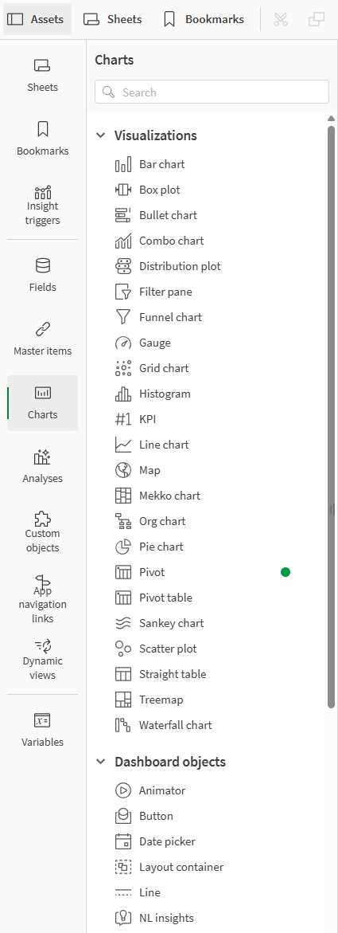This screenshot has height=933, width=338.
Task: Click the Waterfall chart icon
Action: coord(123,725)
